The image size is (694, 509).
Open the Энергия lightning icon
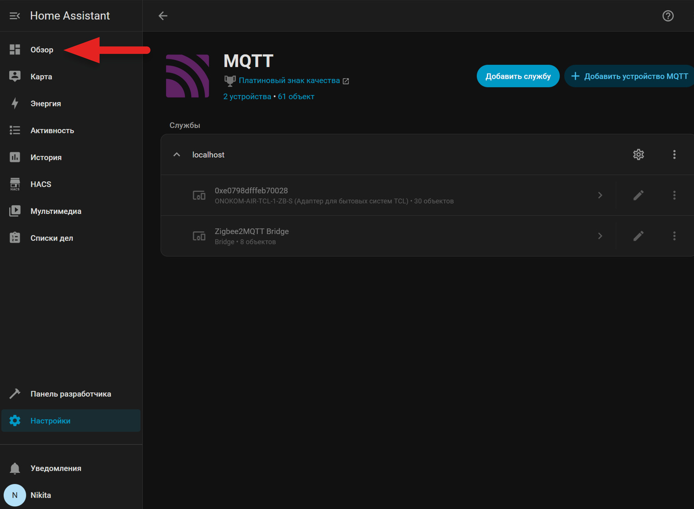(15, 103)
